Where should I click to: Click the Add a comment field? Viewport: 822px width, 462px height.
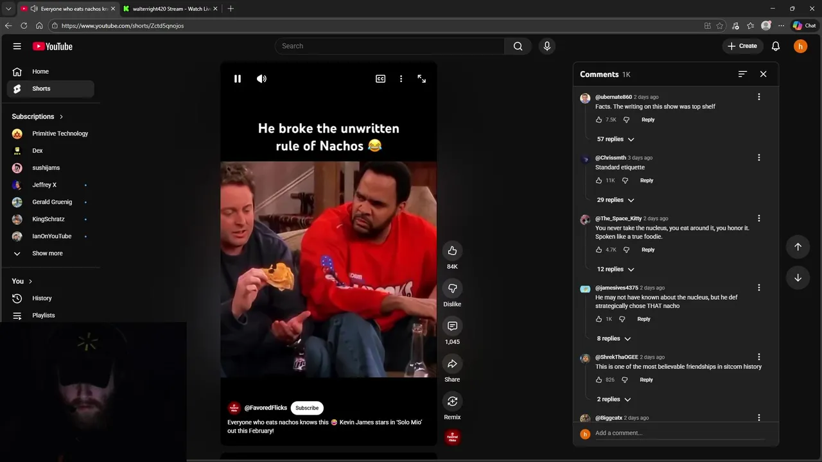(x=679, y=433)
